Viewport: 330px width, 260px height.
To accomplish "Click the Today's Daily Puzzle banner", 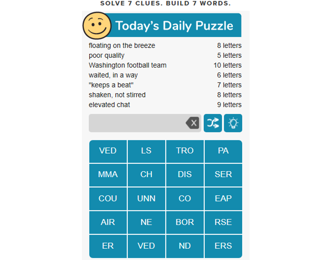I will click(x=174, y=25).
